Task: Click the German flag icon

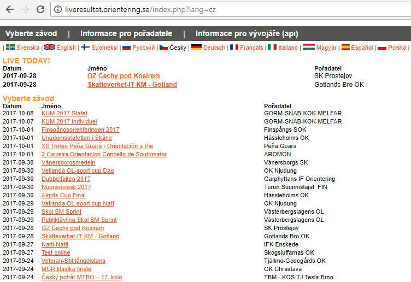Action: point(196,47)
